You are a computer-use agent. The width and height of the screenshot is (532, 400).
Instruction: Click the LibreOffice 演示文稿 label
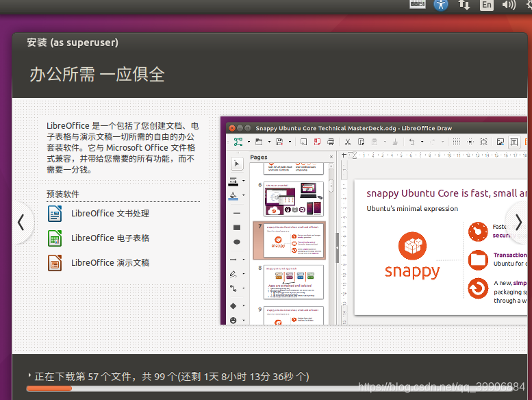point(110,262)
